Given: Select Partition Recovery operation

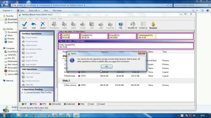Looking at the screenshot, I should [x=31, y=81].
